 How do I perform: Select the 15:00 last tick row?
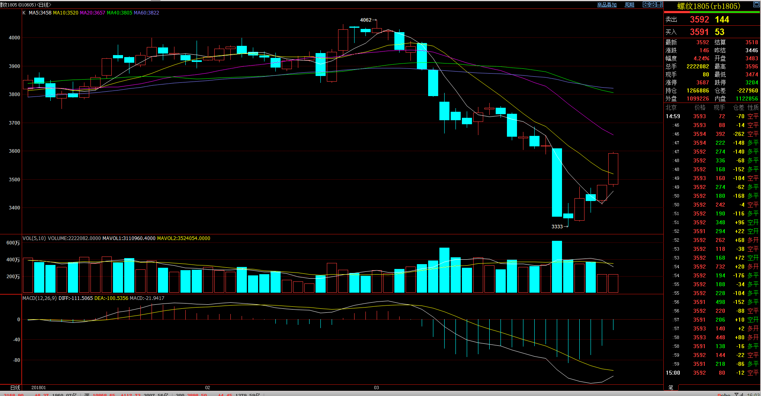pyautogui.click(x=712, y=373)
